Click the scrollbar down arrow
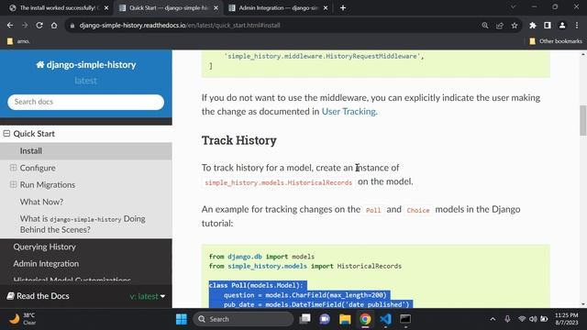The image size is (587, 330). [x=583, y=304]
